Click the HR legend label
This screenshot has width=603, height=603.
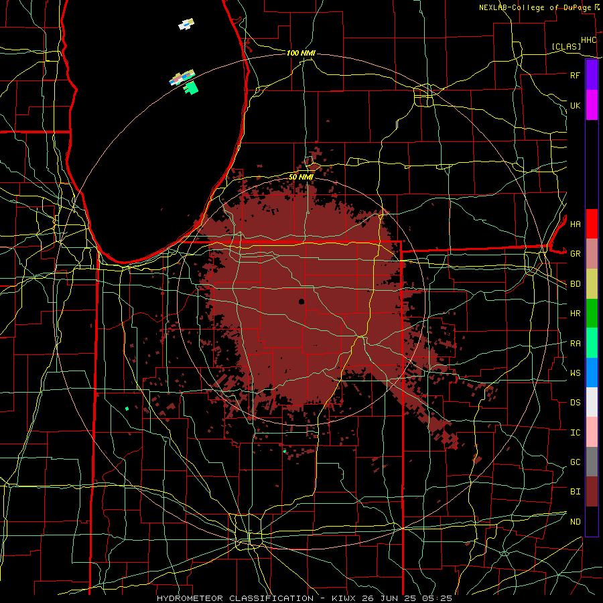click(x=575, y=314)
